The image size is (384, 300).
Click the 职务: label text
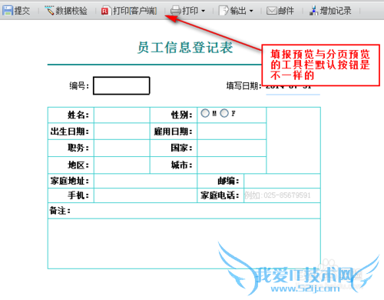[78, 148]
